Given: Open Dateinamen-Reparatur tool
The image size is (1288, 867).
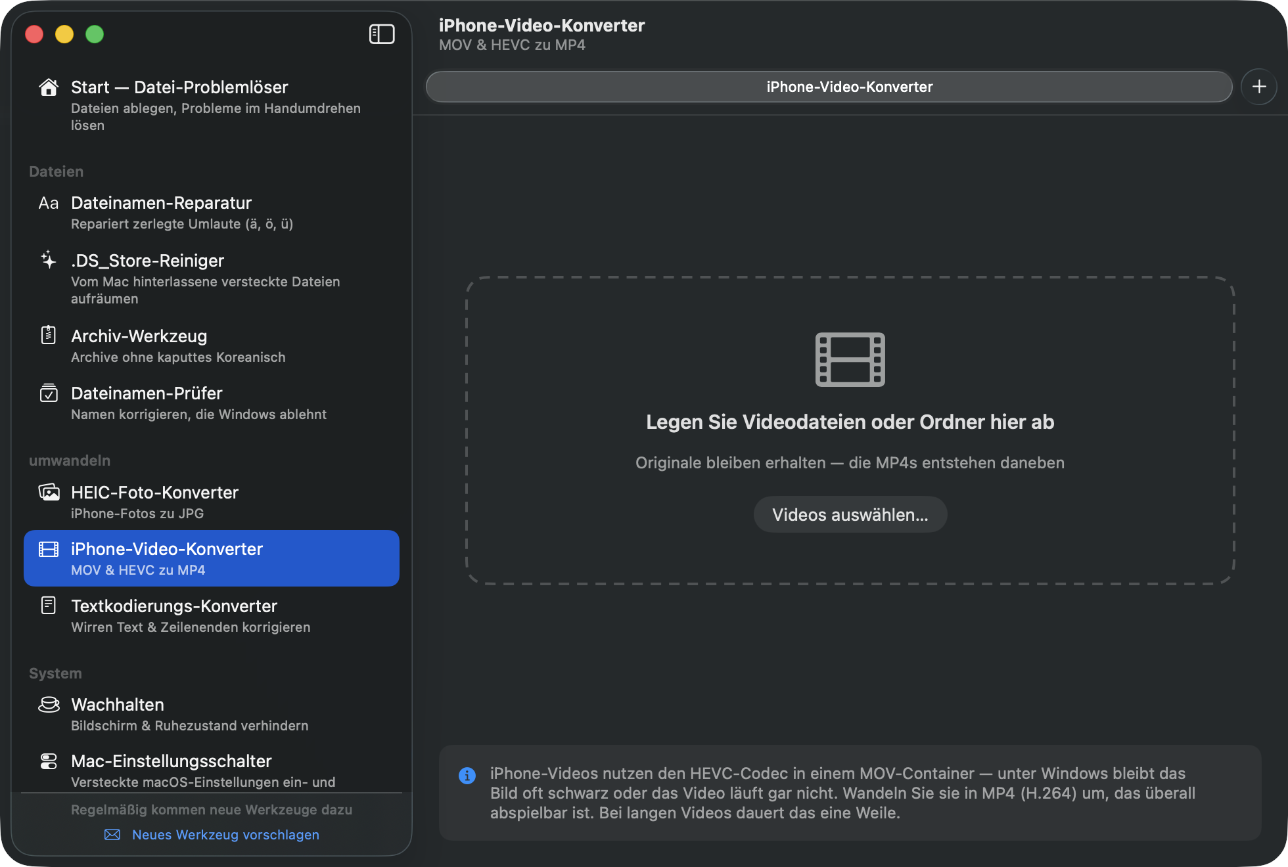Looking at the screenshot, I should (211, 213).
